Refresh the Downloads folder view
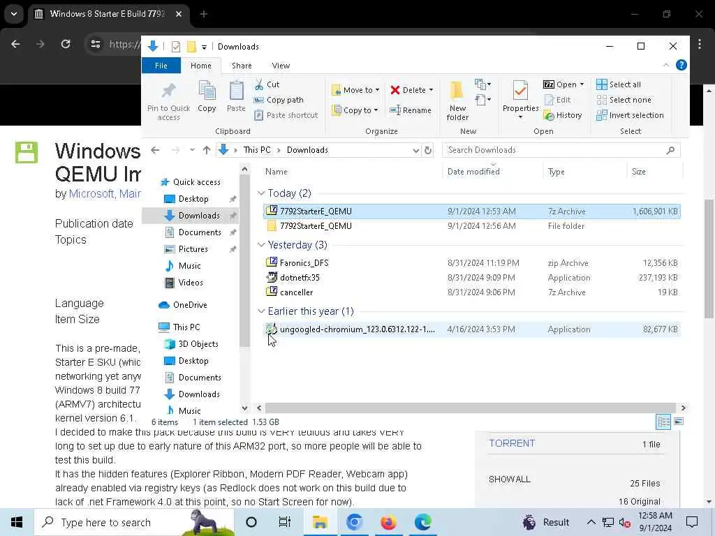This screenshot has height=536, width=715. pos(428,150)
